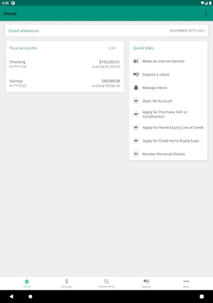Tap the internal transfer icon
This screenshot has height=303, width=213.
[x=136, y=61]
